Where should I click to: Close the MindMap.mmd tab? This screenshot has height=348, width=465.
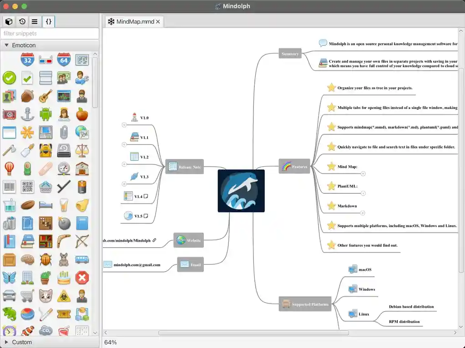[x=158, y=22]
